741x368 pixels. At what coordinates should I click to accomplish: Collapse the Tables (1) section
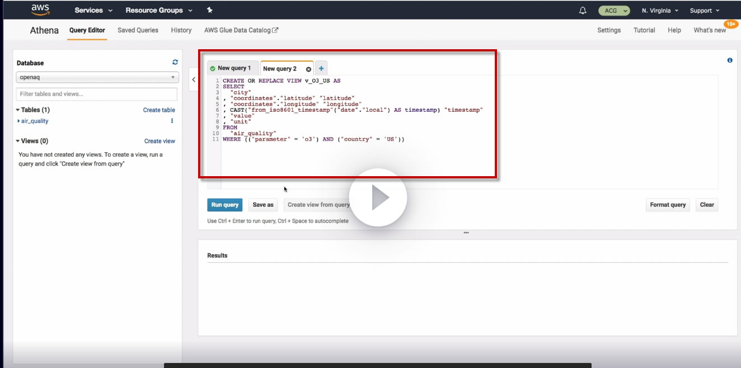(33, 110)
